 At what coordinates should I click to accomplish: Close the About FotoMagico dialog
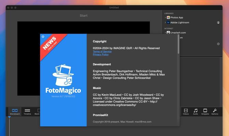tap(43, 37)
